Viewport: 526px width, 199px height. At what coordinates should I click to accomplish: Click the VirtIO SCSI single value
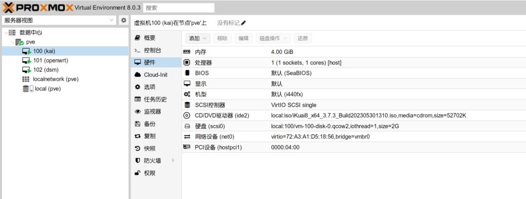click(293, 105)
